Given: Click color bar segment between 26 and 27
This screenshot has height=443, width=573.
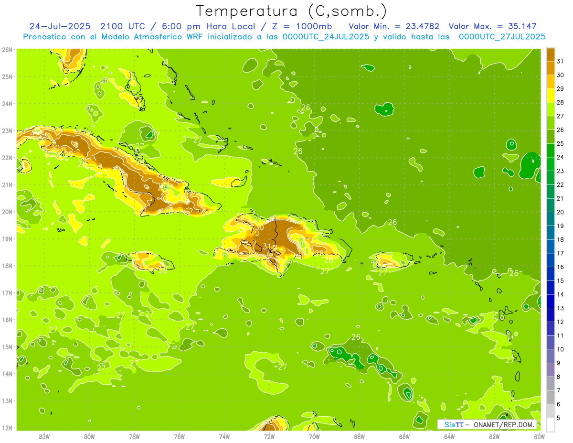Looking at the screenshot, I should click(x=551, y=123).
